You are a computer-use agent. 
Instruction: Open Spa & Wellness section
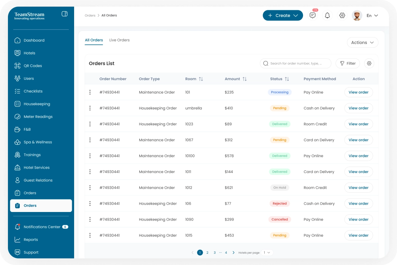point(38,142)
